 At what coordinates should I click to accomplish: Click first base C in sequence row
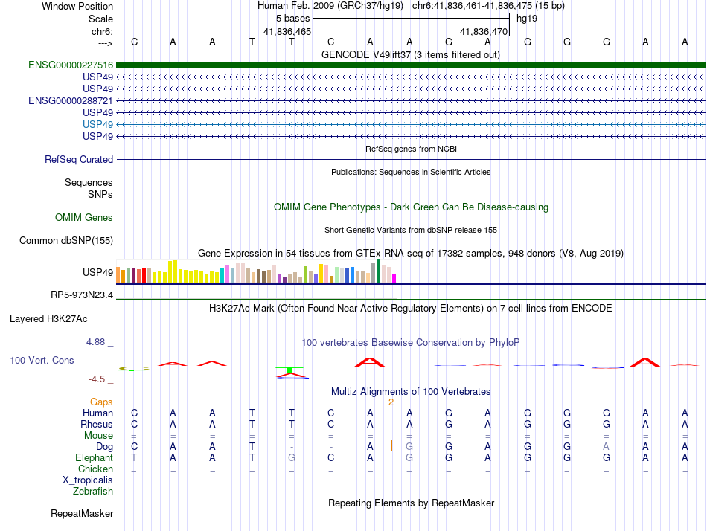point(135,42)
